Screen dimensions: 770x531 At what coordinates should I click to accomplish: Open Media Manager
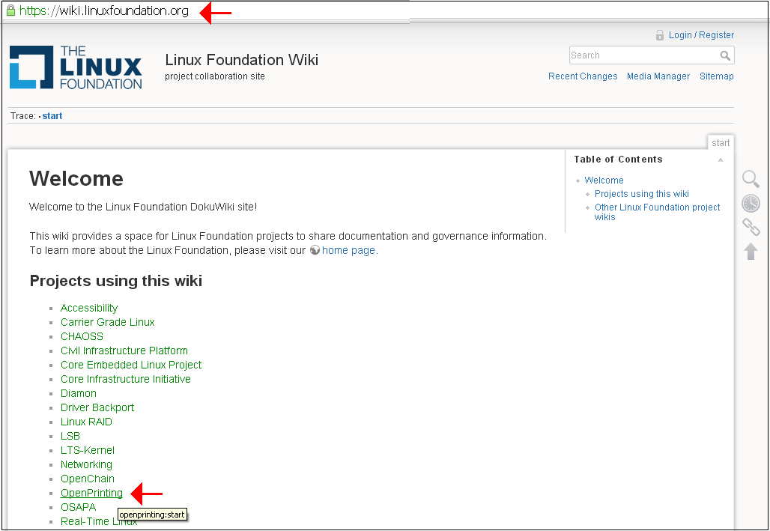point(658,76)
